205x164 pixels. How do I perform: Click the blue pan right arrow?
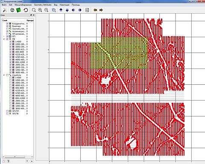tap(80, 10)
